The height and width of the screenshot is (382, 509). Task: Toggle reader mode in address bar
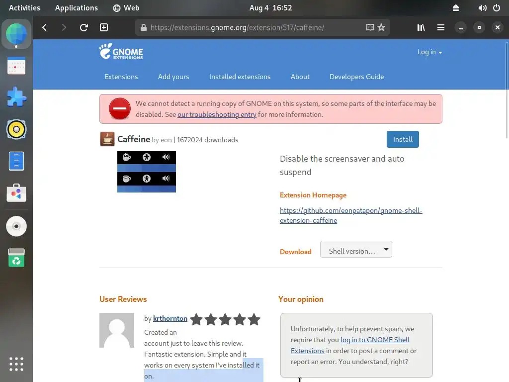point(370,28)
